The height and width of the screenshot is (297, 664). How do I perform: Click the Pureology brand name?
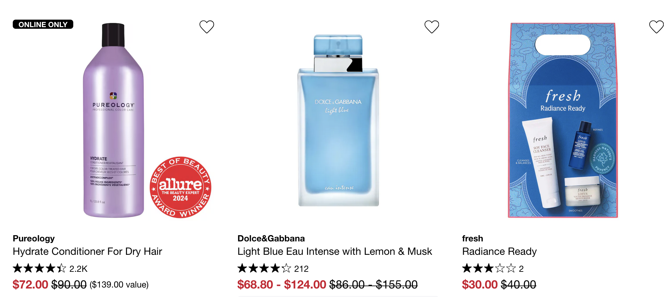34,238
